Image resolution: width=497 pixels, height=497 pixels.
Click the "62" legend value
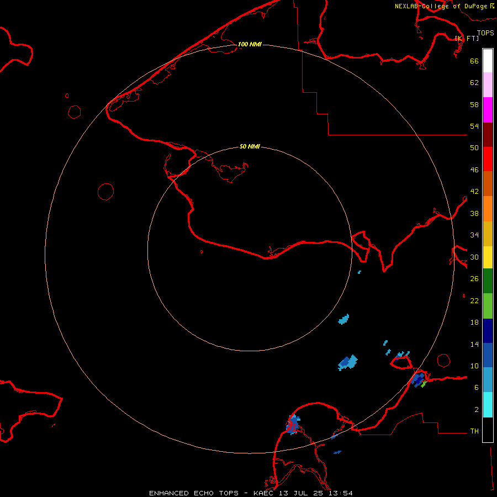click(x=474, y=83)
